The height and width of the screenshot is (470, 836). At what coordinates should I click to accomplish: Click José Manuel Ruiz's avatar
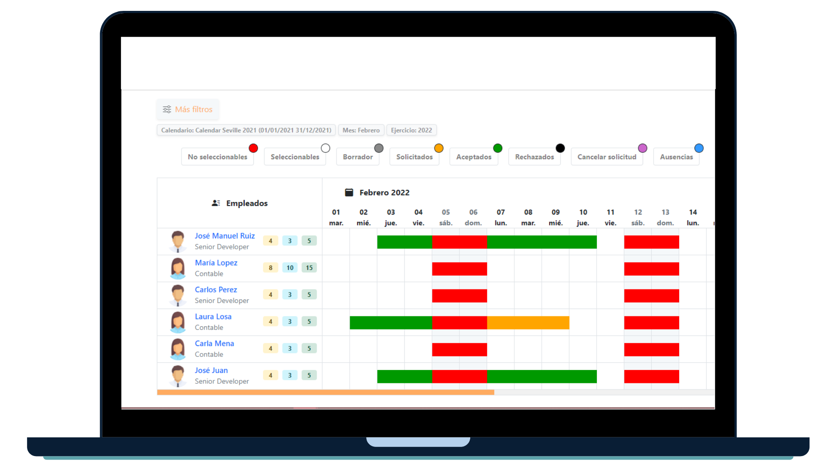pyautogui.click(x=178, y=242)
